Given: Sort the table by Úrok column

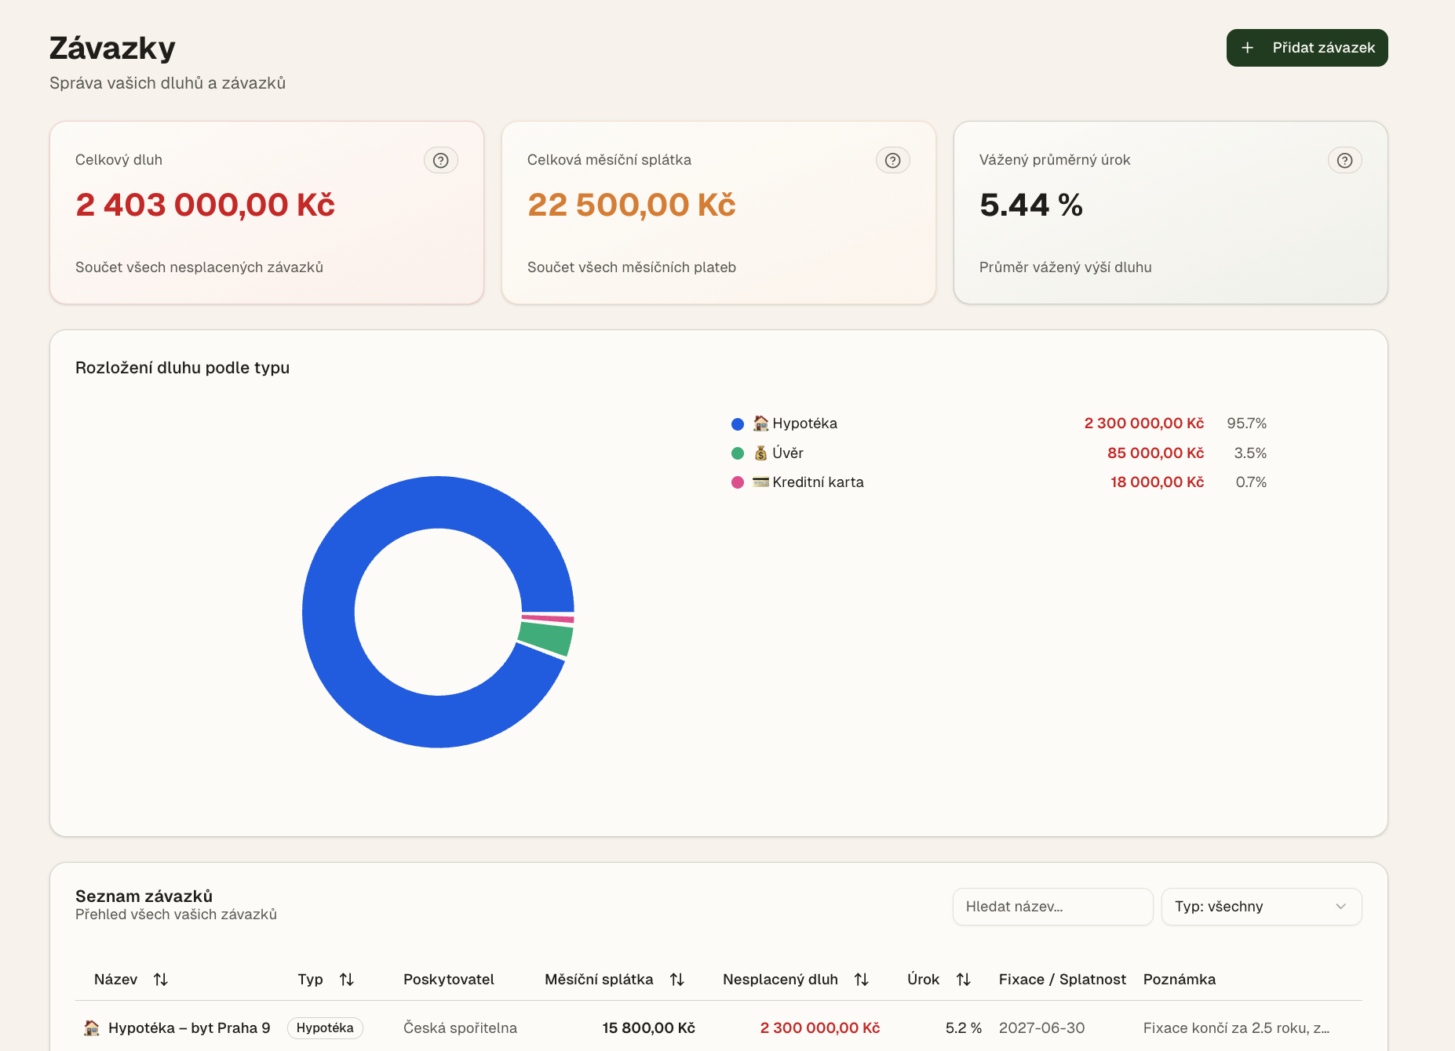Looking at the screenshot, I should click(963, 979).
